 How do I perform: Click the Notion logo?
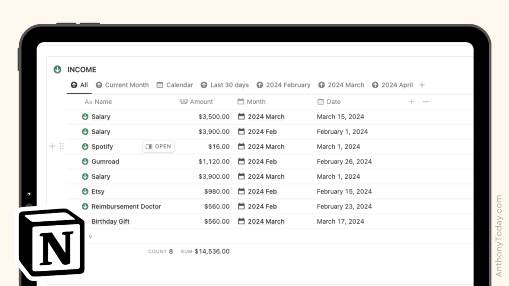tap(51, 242)
